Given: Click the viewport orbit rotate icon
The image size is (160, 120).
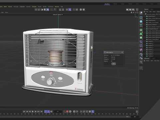Looking at the screenshot, I should tap(136, 12).
